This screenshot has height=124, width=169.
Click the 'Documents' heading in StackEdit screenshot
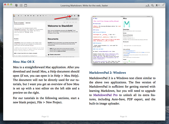tap(53, 39)
